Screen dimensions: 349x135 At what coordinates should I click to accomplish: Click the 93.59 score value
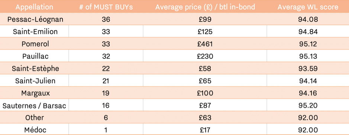pyautogui.click(x=308, y=69)
